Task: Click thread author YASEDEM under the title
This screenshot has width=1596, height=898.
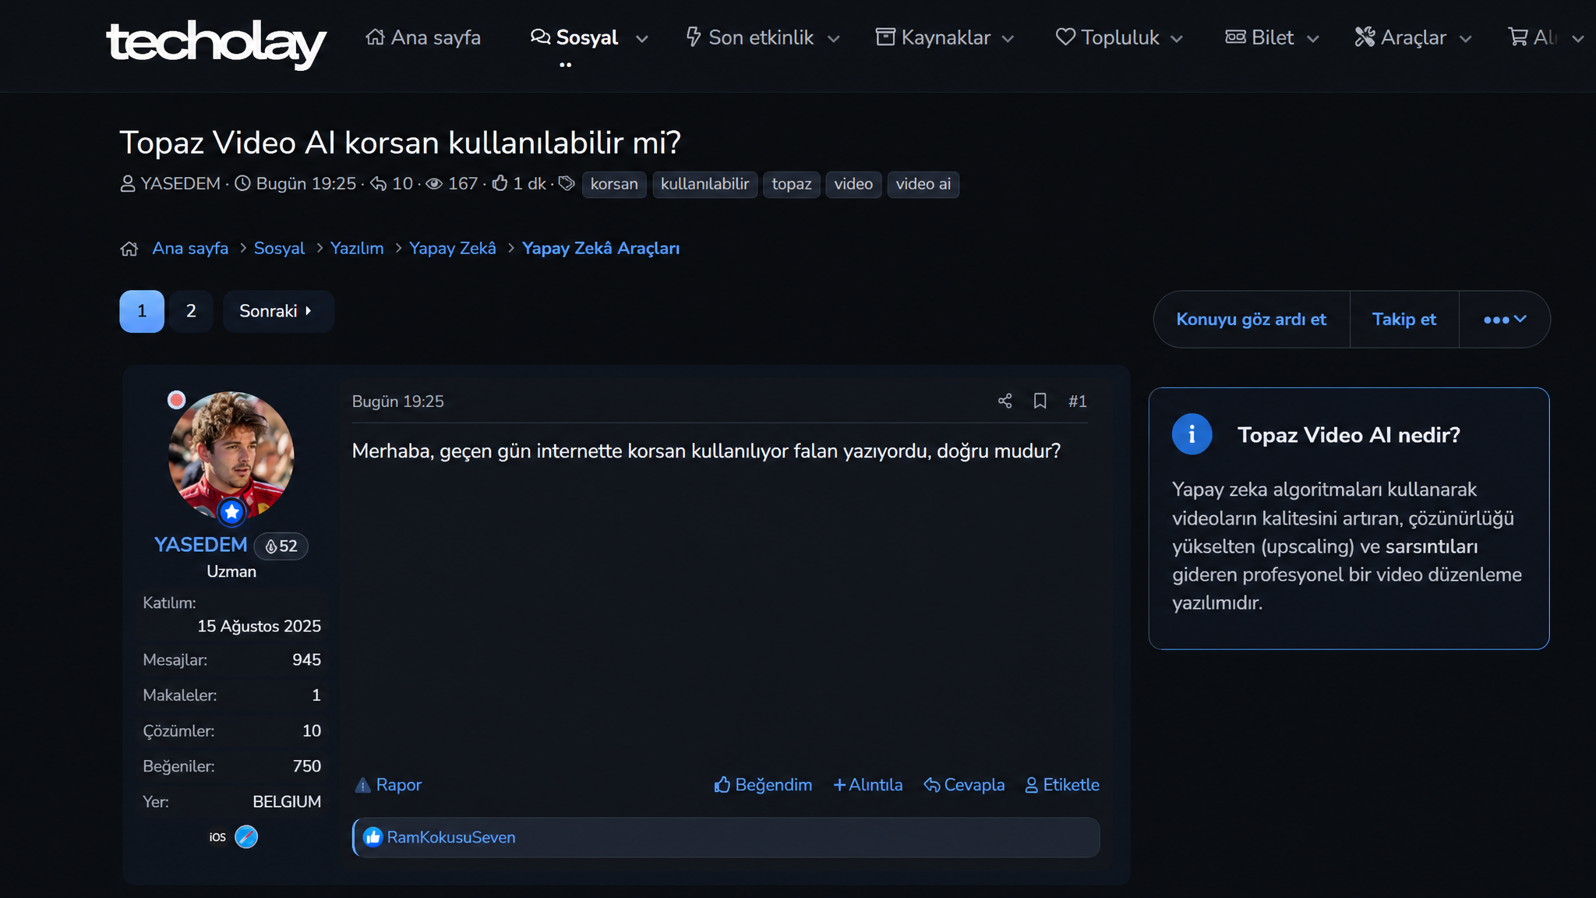Action: click(x=180, y=183)
